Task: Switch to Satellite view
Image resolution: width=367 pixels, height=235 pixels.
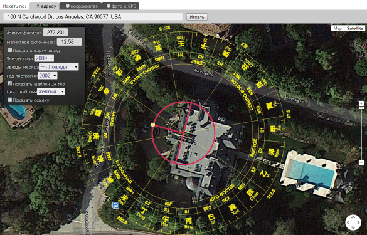Action: (x=354, y=28)
